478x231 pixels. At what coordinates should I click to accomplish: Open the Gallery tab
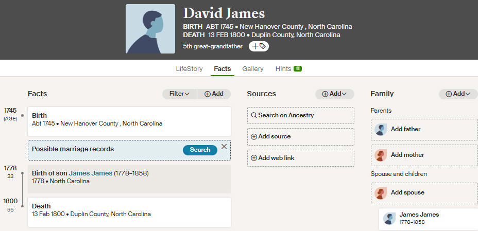pyautogui.click(x=253, y=69)
